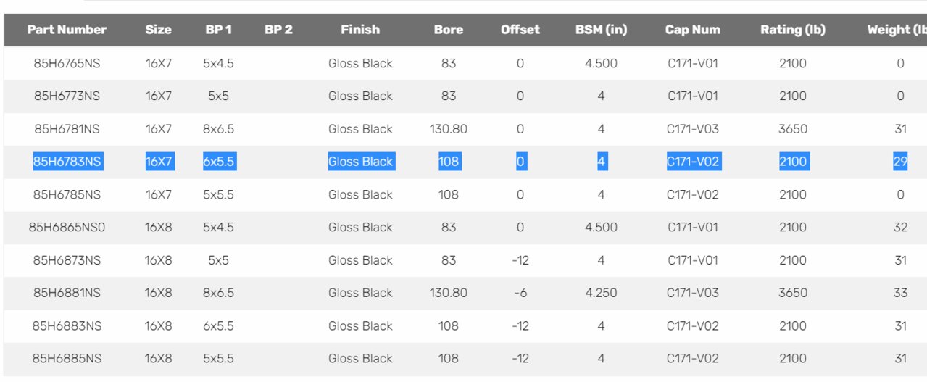Select the Bore column header

[x=449, y=30]
